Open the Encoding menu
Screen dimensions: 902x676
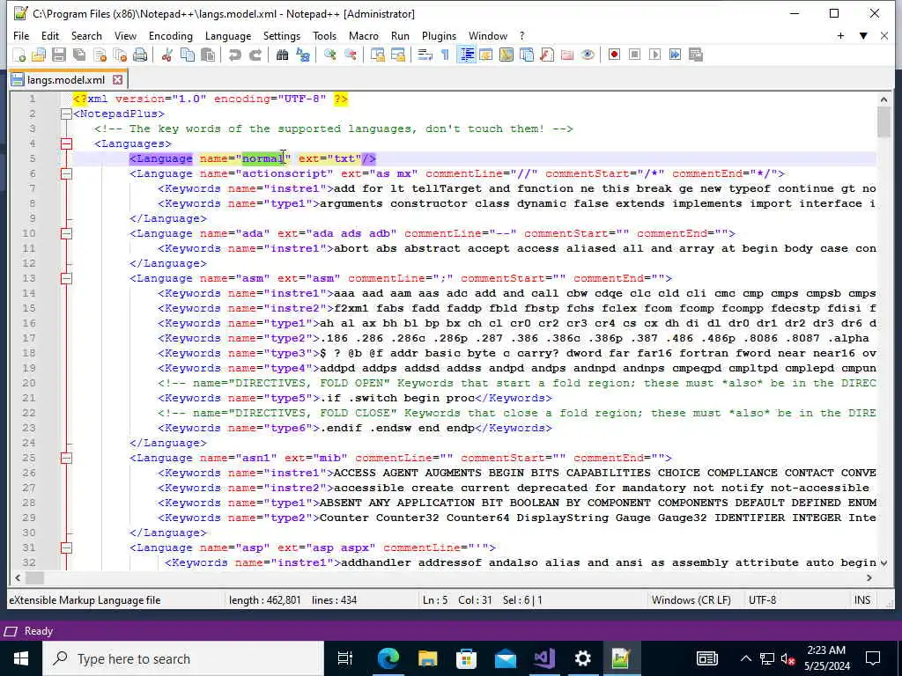click(x=171, y=35)
